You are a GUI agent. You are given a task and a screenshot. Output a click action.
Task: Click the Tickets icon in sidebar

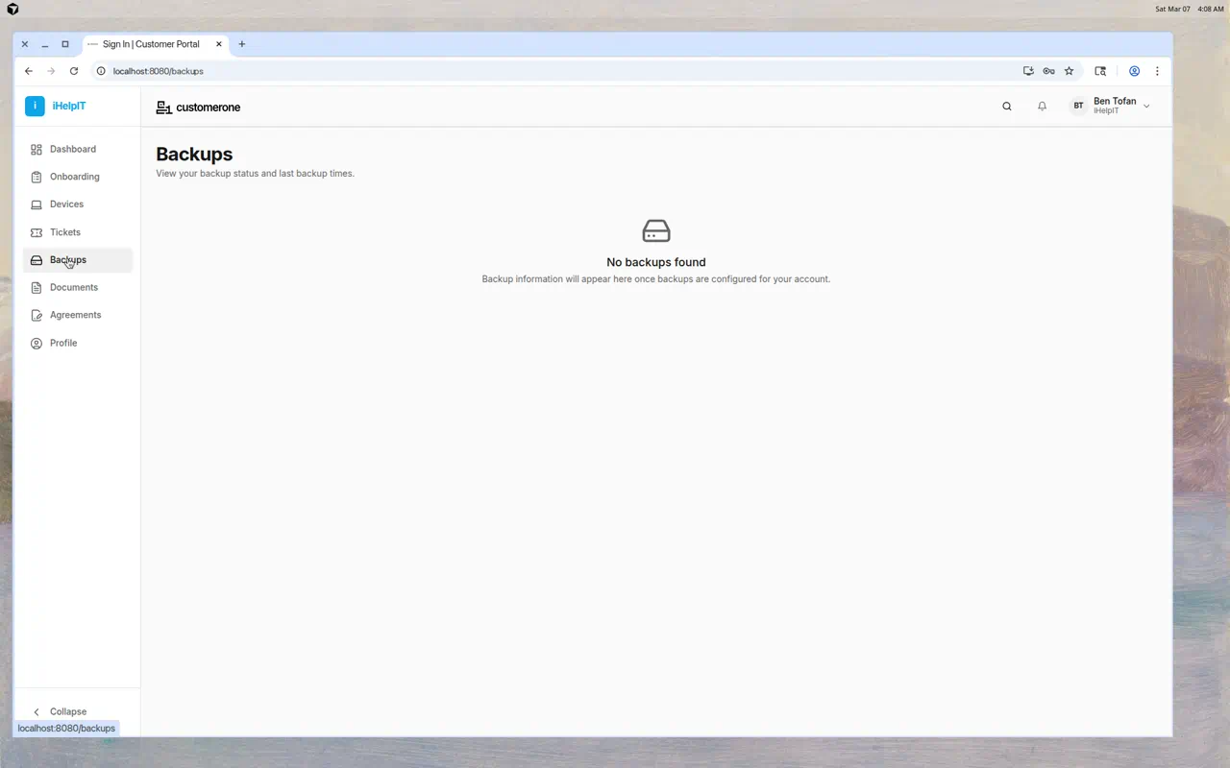pyautogui.click(x=37, y=232)
